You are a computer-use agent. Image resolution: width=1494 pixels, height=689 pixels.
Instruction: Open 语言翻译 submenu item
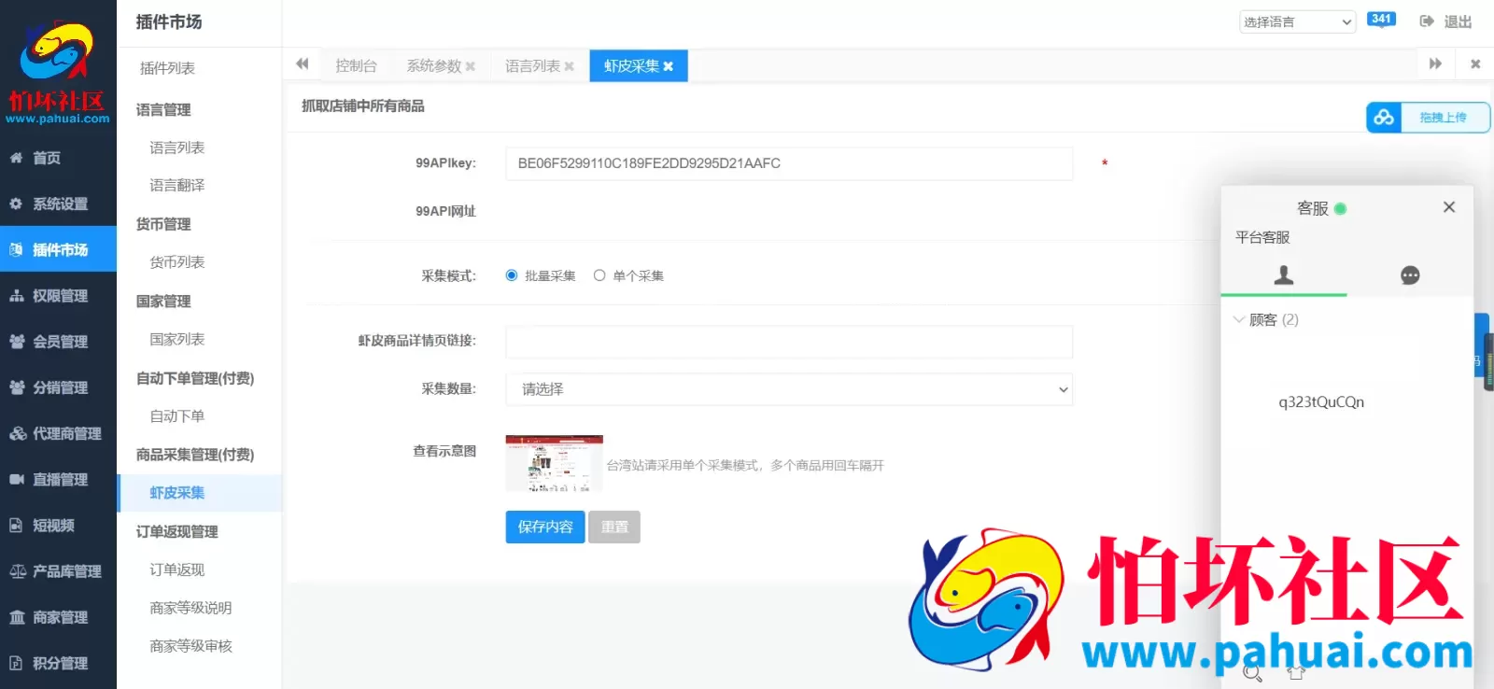coord(176,185)
